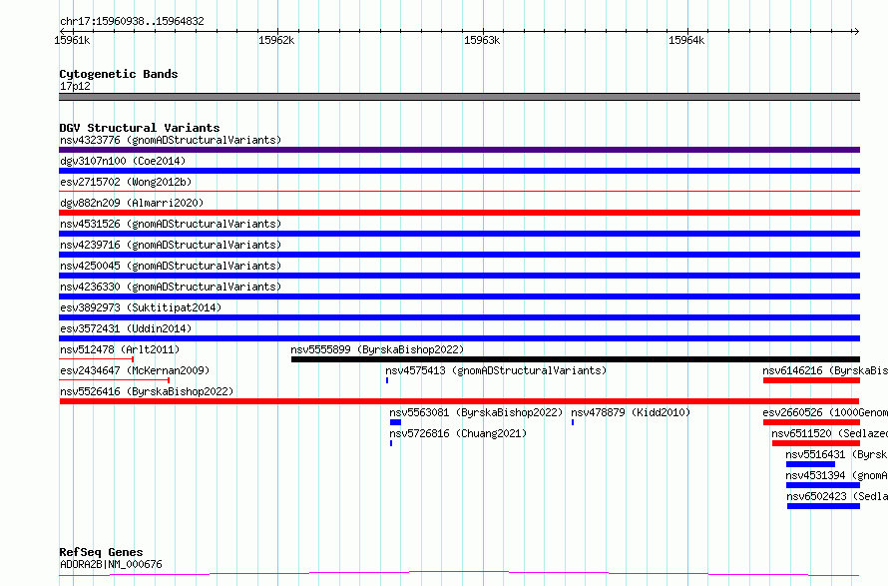Open variant nsv5726816 (Chuang2021) label

pos(458,433)
